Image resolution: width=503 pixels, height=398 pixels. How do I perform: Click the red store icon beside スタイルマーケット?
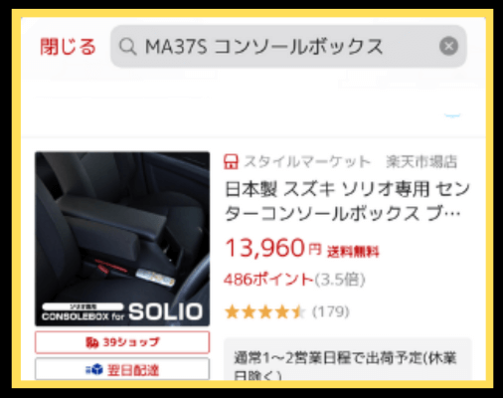coord(231,161)
